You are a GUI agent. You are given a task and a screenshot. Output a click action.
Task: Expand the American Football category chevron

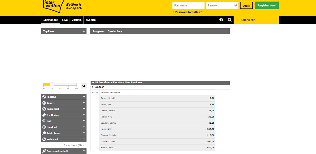coord(84,151)
